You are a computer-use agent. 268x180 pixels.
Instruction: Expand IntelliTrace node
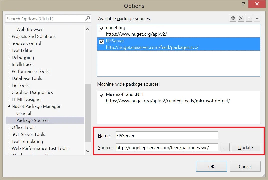click(9, 64)
